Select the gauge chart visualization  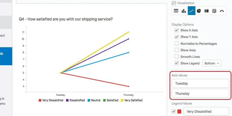coord(222,11)
